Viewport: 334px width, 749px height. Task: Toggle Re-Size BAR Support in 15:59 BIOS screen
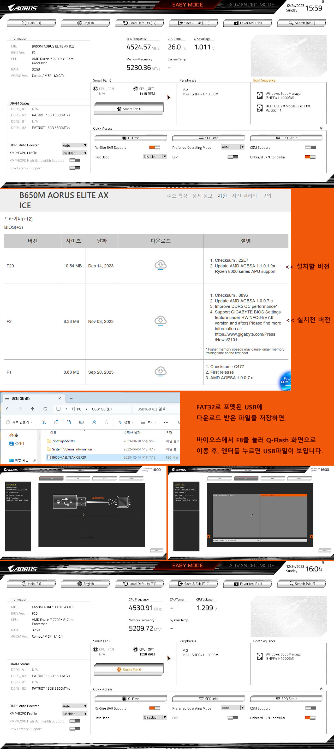155,147
